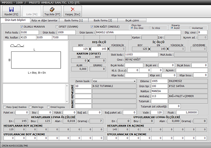This screenshot has height=148, width=211.
Task: Click material code field T100
Action: [x=60, y=37]
